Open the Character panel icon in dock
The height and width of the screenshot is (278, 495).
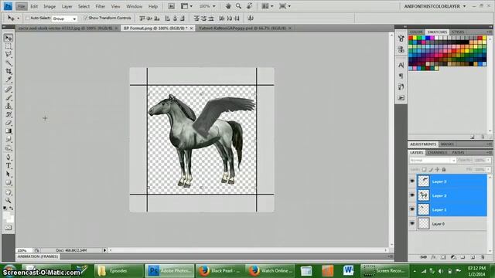pos(401,65)
